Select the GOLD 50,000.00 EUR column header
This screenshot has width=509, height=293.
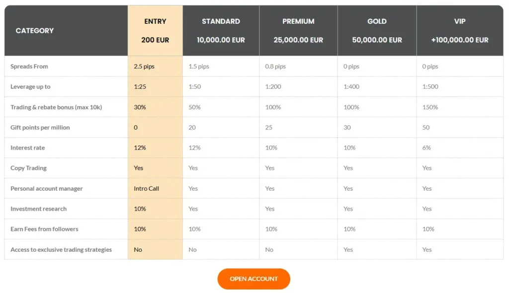pyautogui.click(x=376, y=30)
